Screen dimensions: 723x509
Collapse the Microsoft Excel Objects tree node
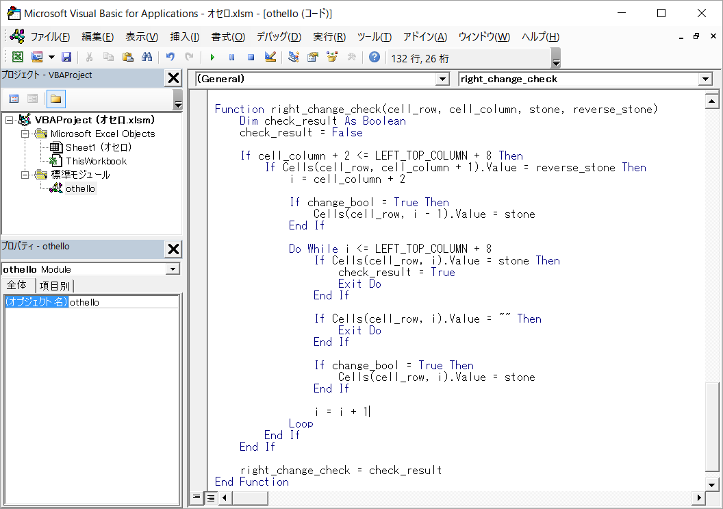click(x=25, y=134)
